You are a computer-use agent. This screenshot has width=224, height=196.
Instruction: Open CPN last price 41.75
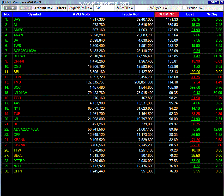click(196, 77)
